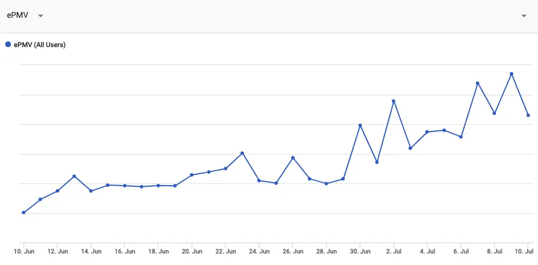Screen dimensions: 538x265
Task: Click the last data point, 10. Jul
Action: pyautogui.click(x=528, y=115)
